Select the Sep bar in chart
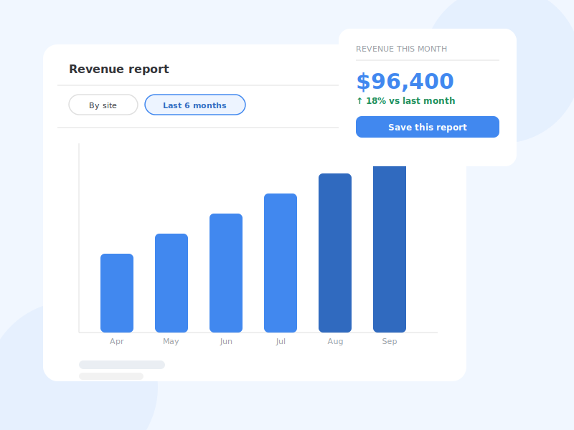Image resolution: width=574 pixels, height=430 pixels. pos(390,249)
